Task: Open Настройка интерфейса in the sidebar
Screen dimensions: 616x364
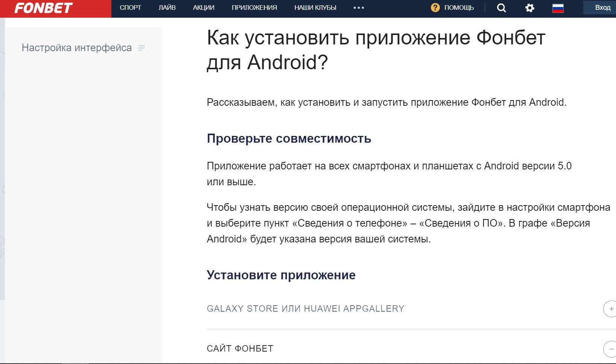Action: (x=77, y=48)
